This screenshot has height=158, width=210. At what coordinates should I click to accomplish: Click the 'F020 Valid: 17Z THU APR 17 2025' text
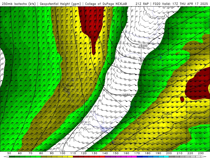pyautogui.click(x=180, y=4)
